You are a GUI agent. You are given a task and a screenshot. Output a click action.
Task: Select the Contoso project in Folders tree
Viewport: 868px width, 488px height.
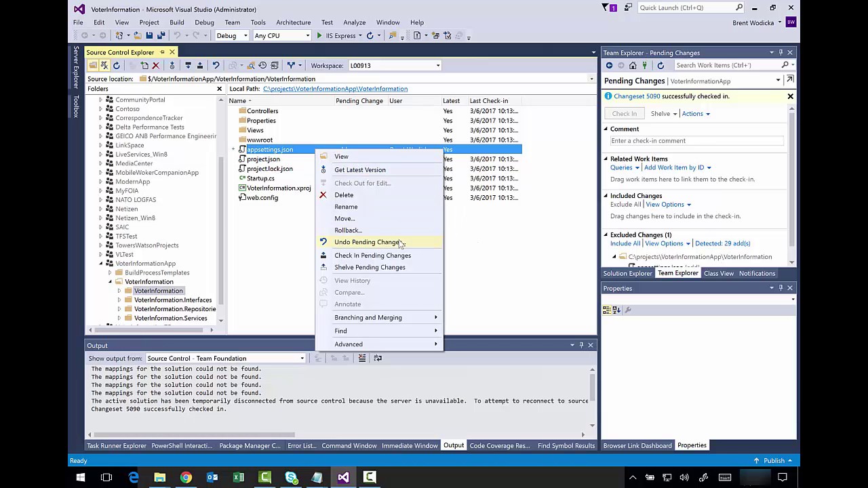pyautogui.click(x=127, y=108)
